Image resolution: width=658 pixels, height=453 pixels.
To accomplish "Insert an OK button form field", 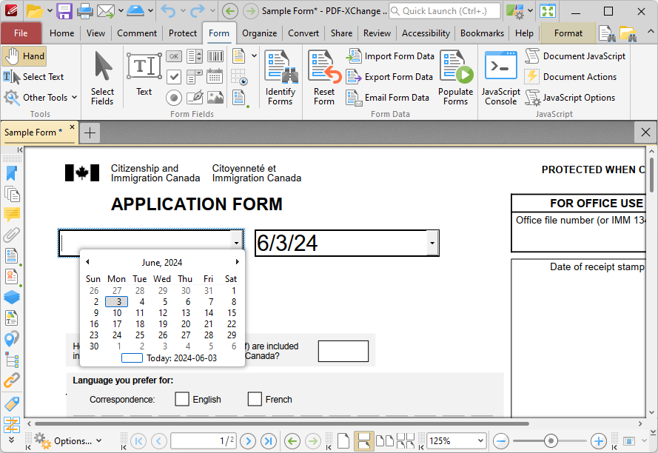I will tap(174, 56).
